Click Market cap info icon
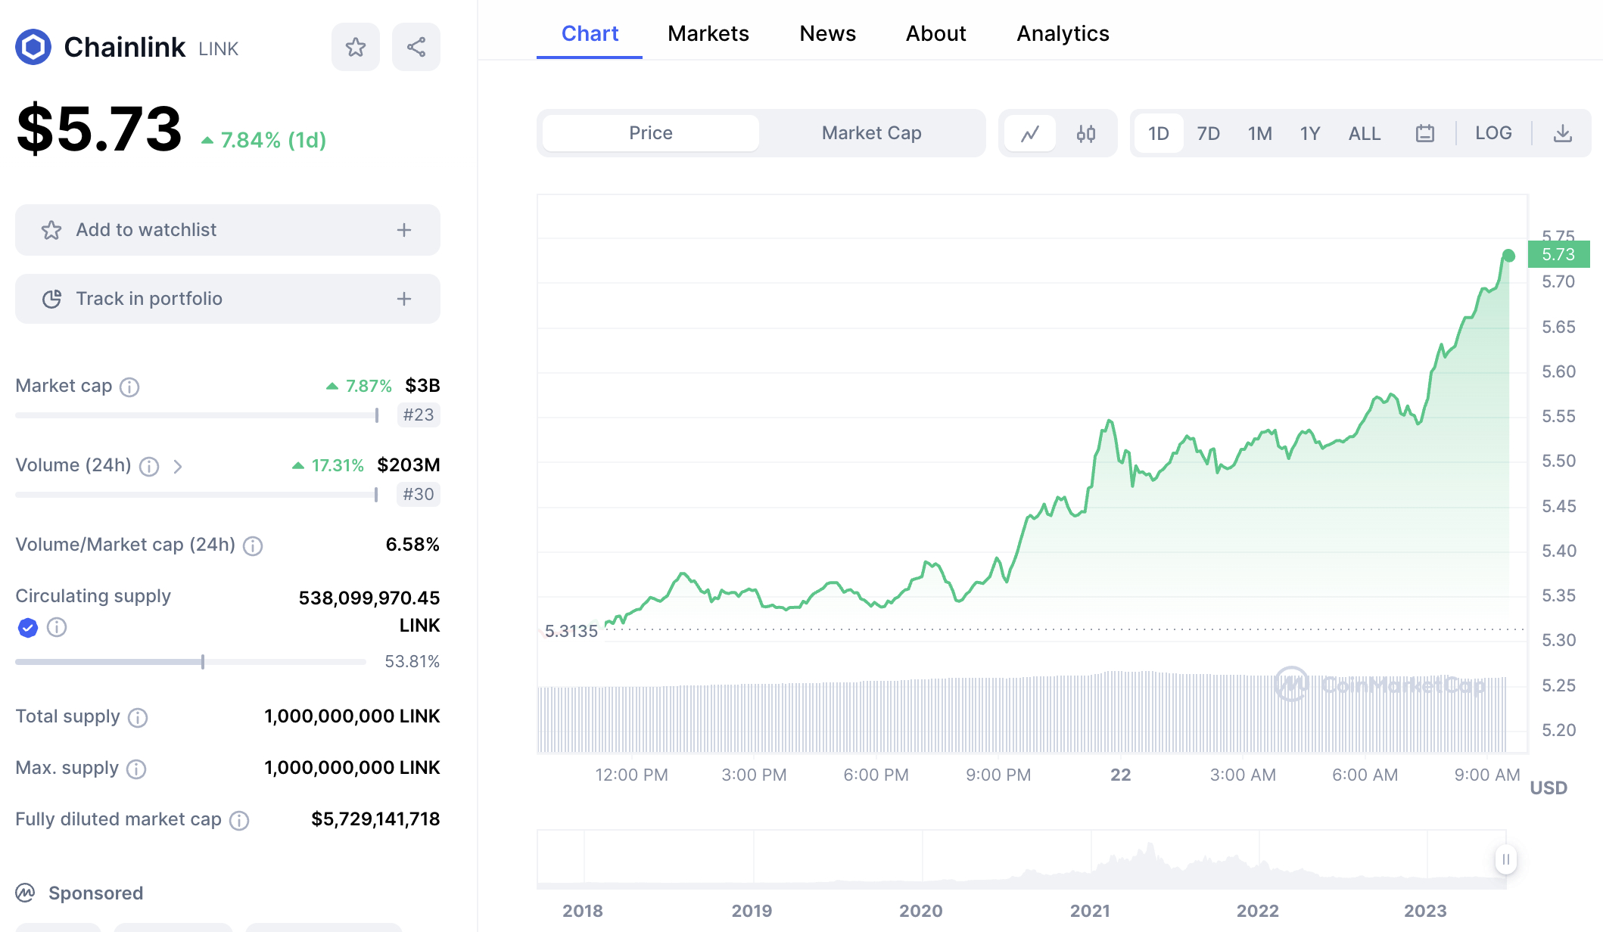The height and width of the screenshot is (932, 1603). tap(129, 387)
